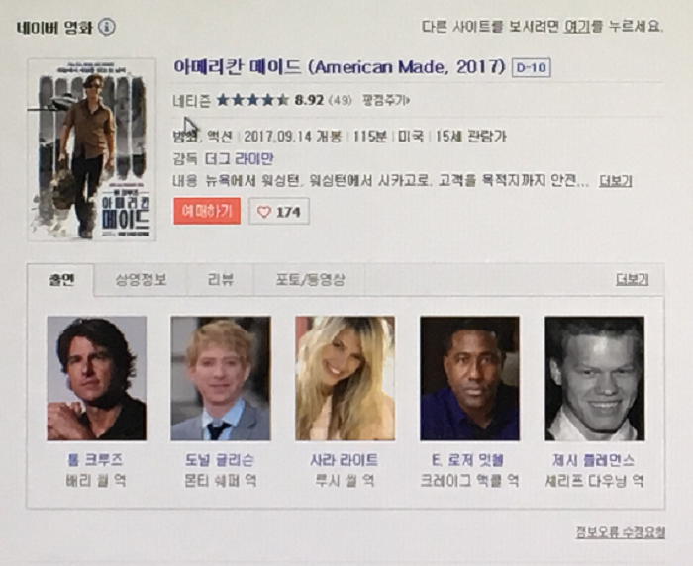Image resolution: width=693 pixels, height=566 pixels.
Task: Open the 사라 라이트 name link
Action: coord(345,460)
